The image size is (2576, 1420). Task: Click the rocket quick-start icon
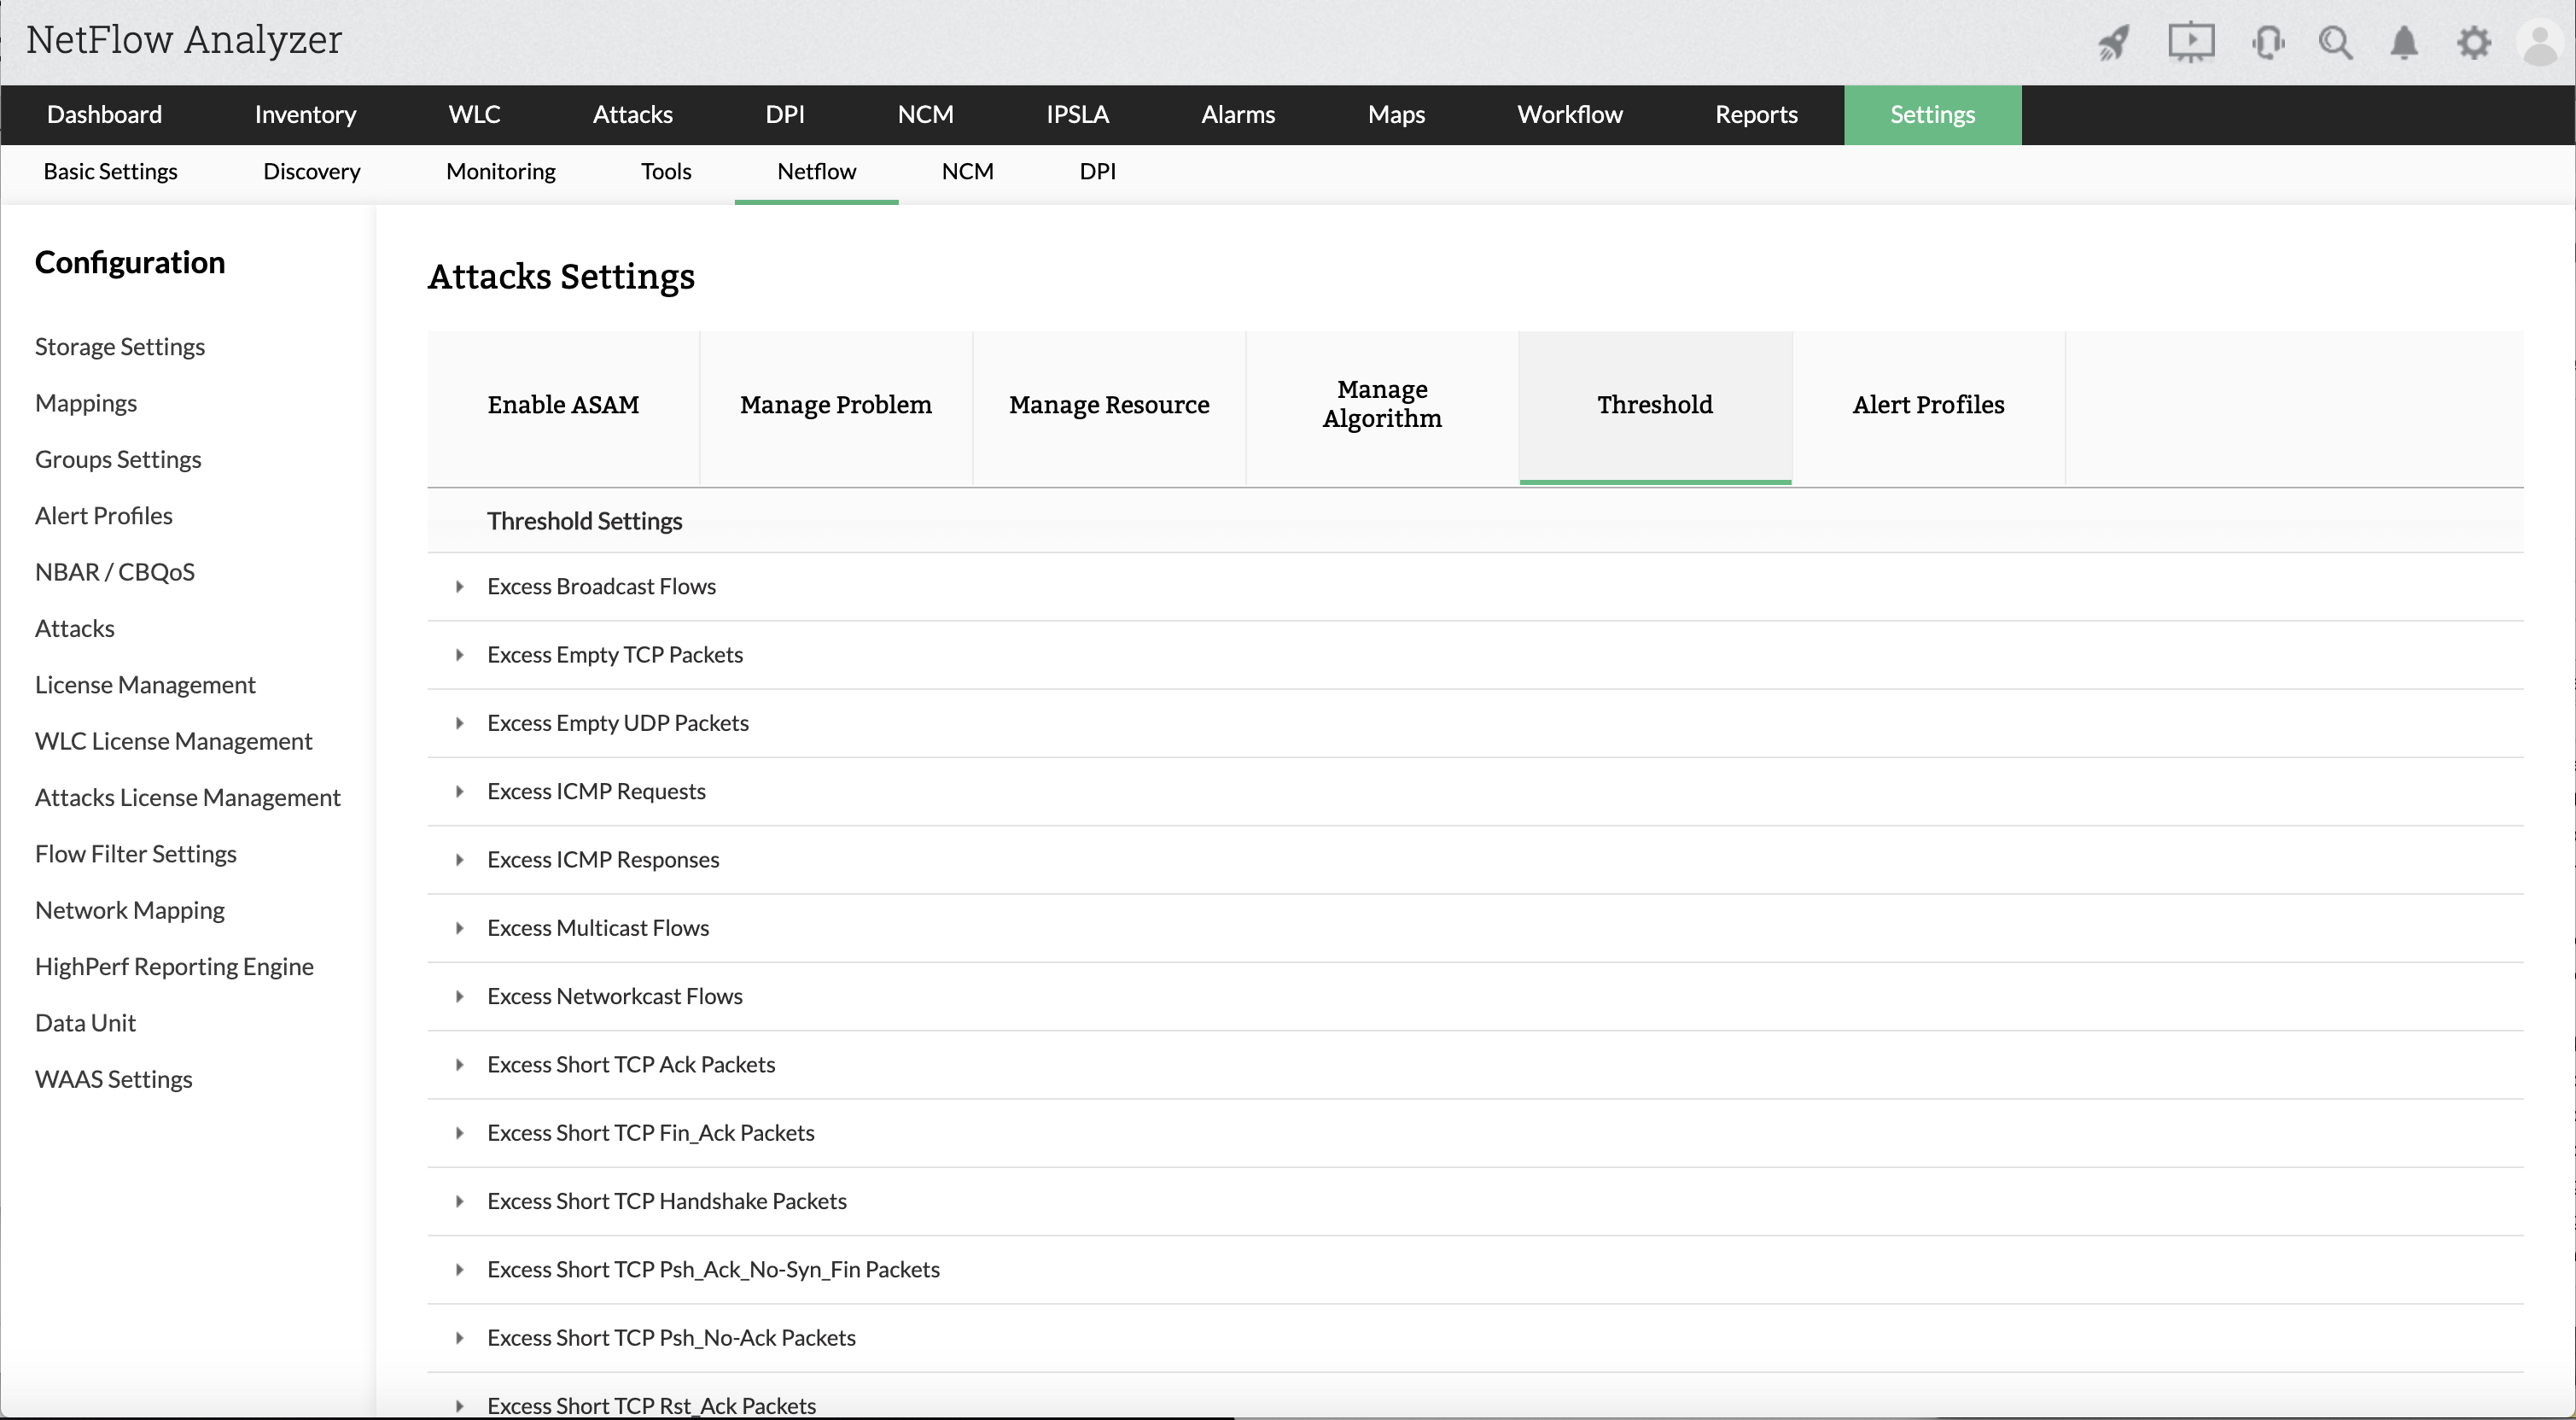point(2113,43)
